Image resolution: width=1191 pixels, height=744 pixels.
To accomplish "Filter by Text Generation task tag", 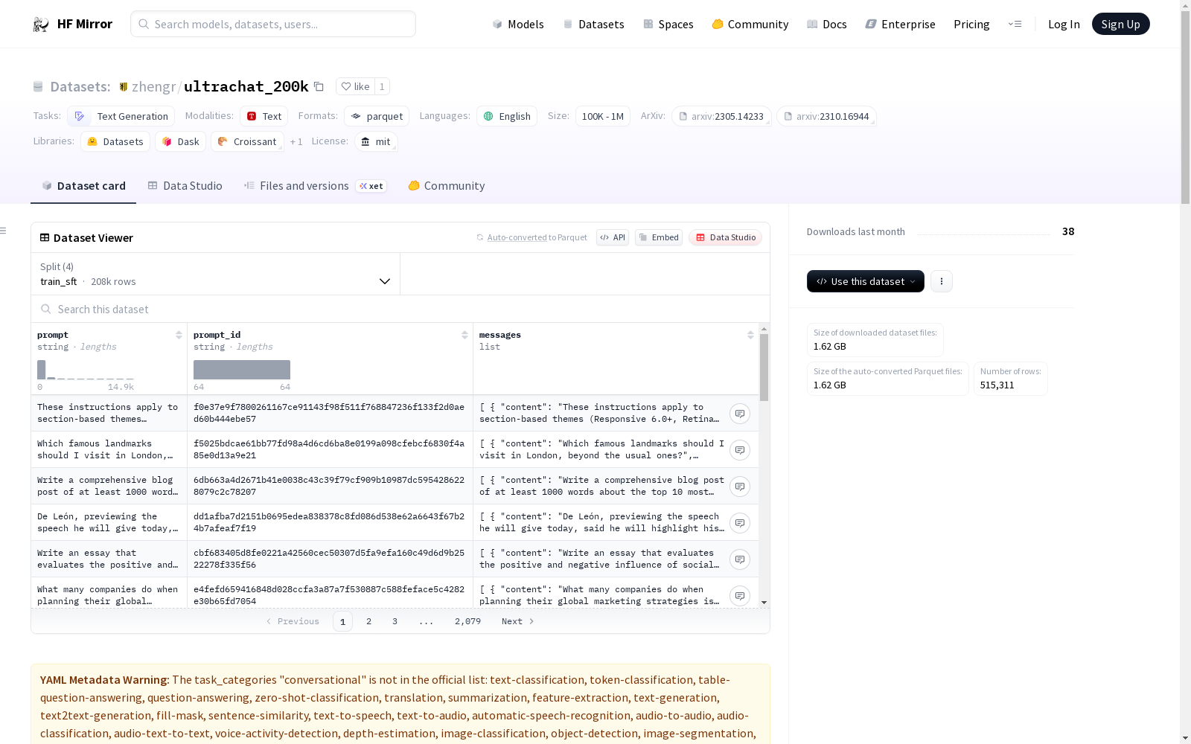I will [121, 116].
